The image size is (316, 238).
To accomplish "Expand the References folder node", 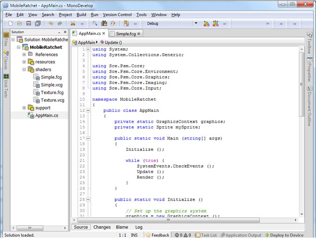I will tap(24, 55).
